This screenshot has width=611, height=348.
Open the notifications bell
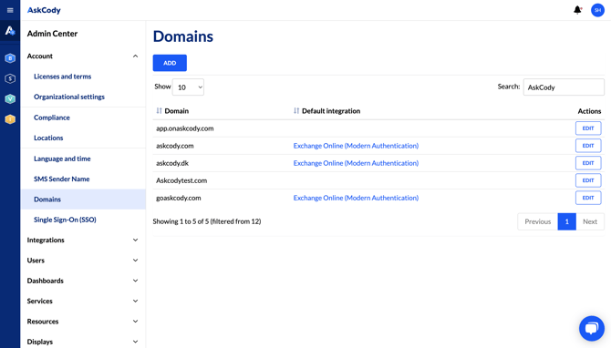pos(577,10)
